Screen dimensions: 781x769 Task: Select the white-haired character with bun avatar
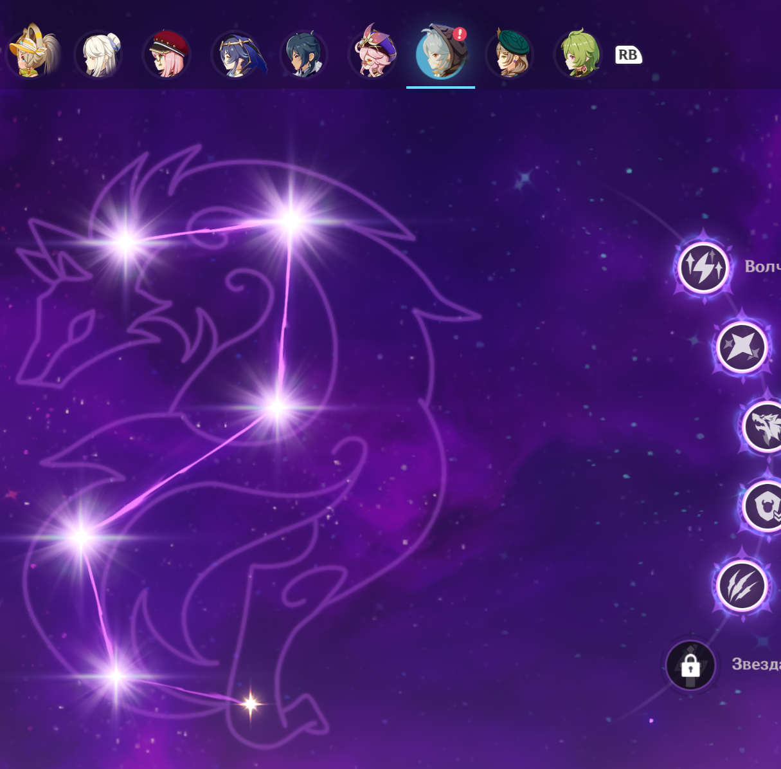[x=99, y=54]
